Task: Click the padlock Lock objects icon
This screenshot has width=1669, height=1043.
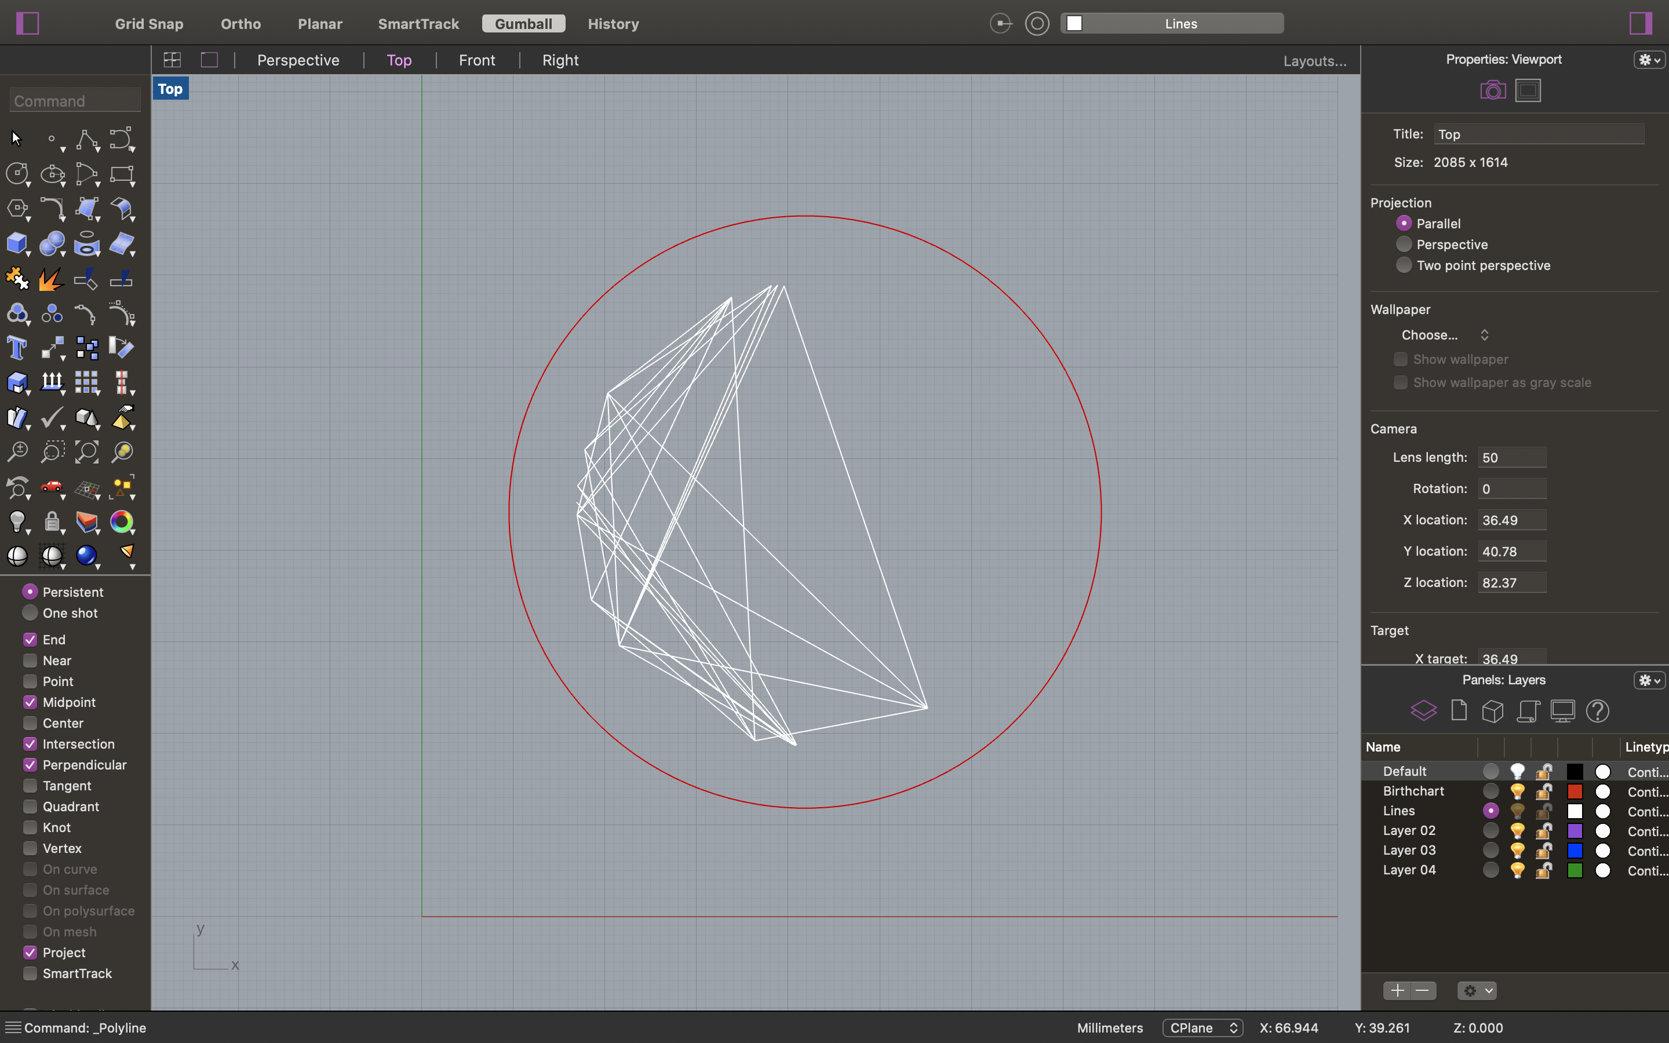Action: tap(52, 521)
